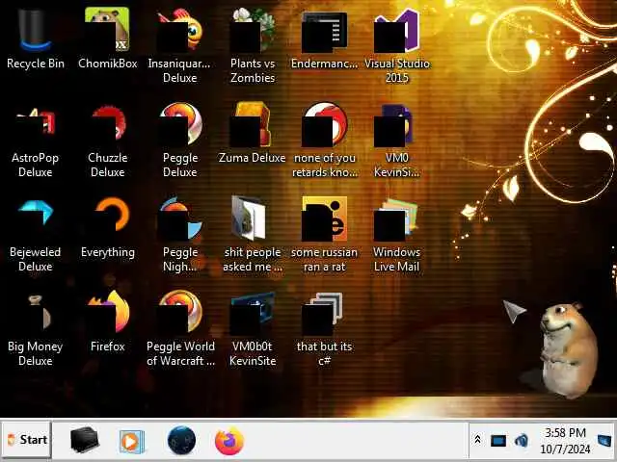Launch Windows Media Player from taskbar
The height and width of the screenshot is (462, 617).
[x=132, y=441]
